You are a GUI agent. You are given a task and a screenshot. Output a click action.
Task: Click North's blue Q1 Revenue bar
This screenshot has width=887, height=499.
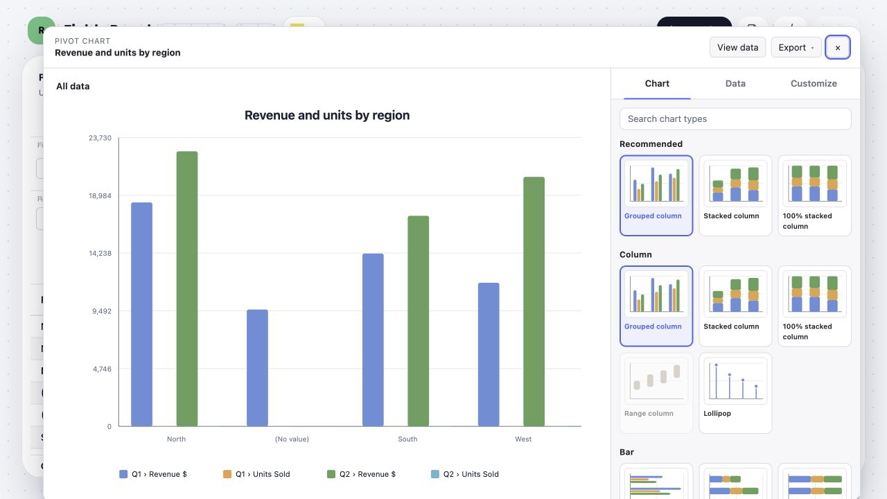(x=141, y=315)
